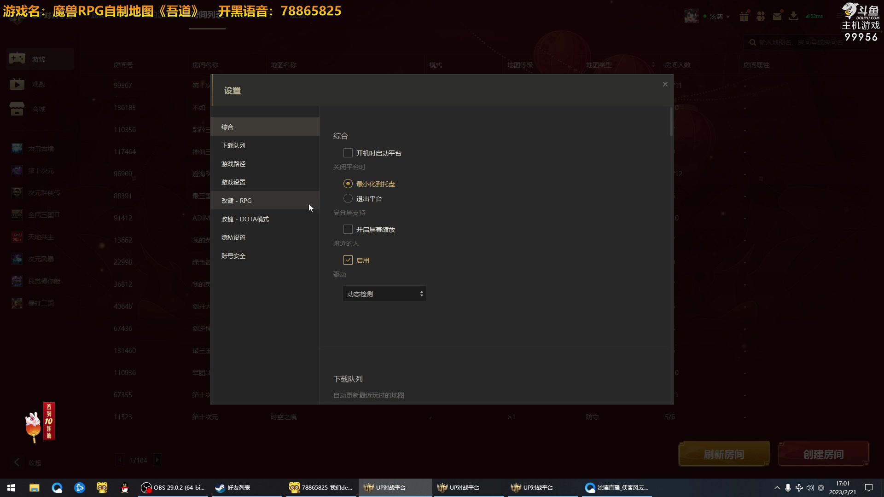Click the 52ms network status indicator
884x497 pixels.
[x=814, y=16]
